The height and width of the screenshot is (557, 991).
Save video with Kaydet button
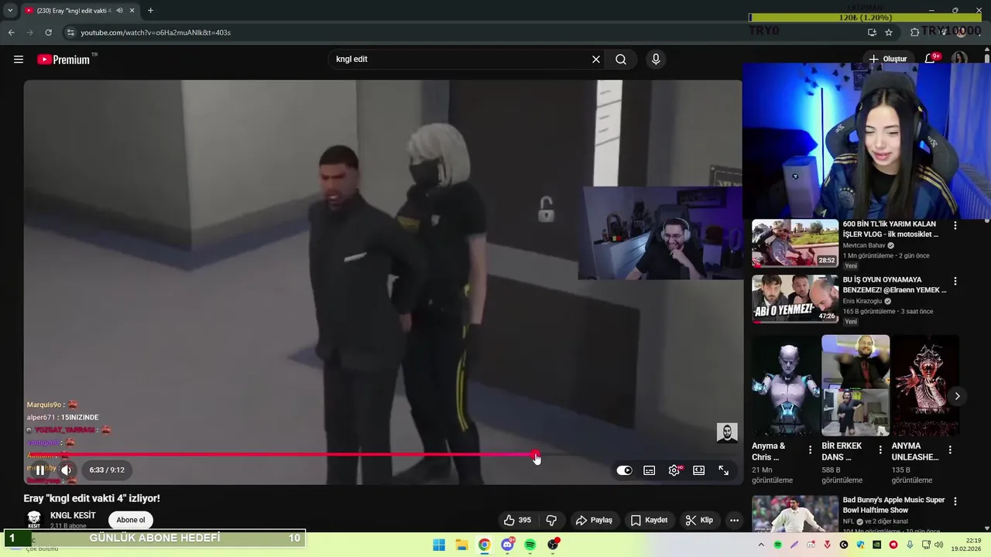point(649,520)
